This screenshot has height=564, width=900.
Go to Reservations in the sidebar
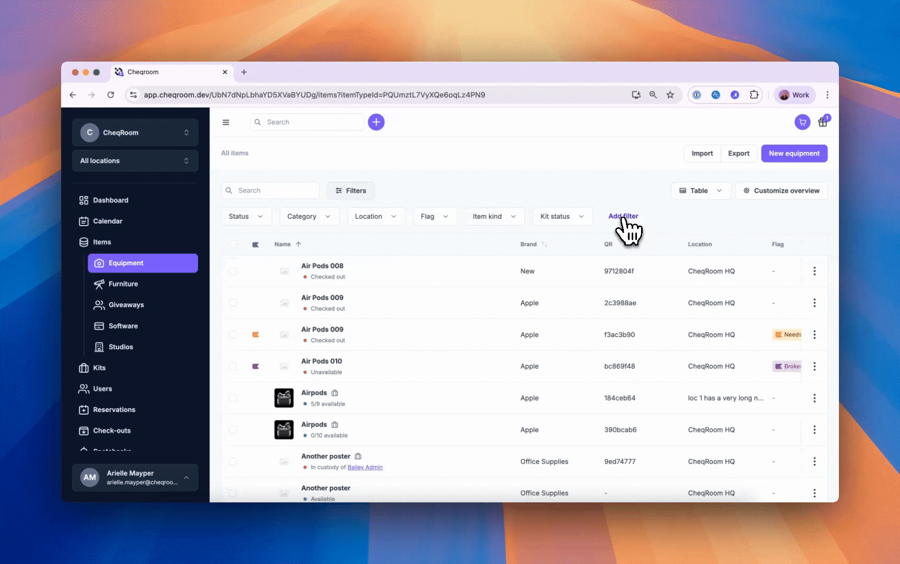[114, 410]
